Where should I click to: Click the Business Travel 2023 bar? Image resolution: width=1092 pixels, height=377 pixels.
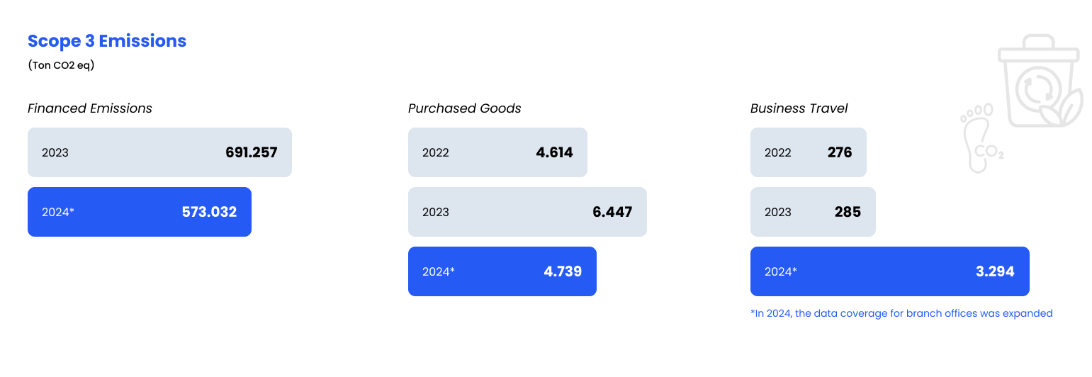pos(813,212)
